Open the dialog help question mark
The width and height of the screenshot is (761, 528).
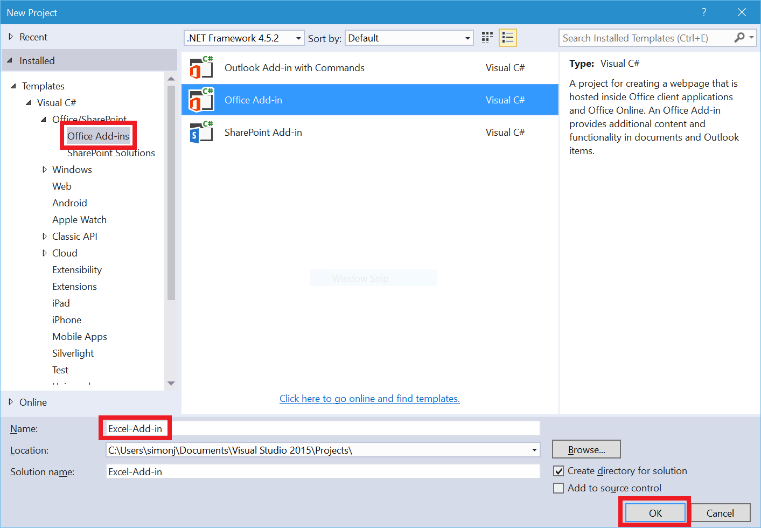pyautogui.click(x=704, y=12)
